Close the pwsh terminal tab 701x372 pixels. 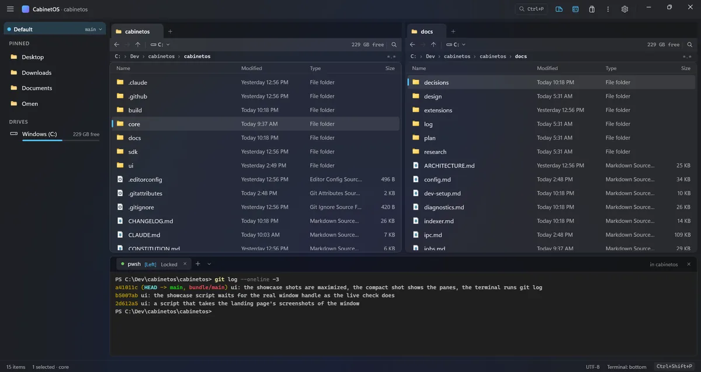[185, 264]
